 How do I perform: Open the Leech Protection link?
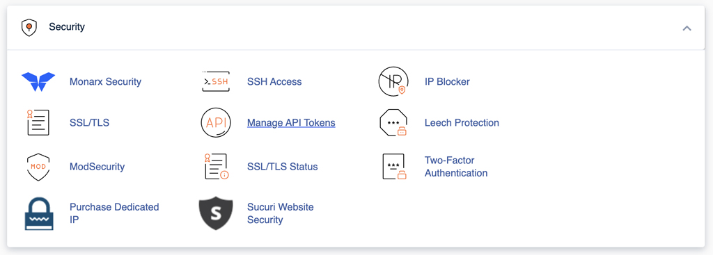(462, 122)
